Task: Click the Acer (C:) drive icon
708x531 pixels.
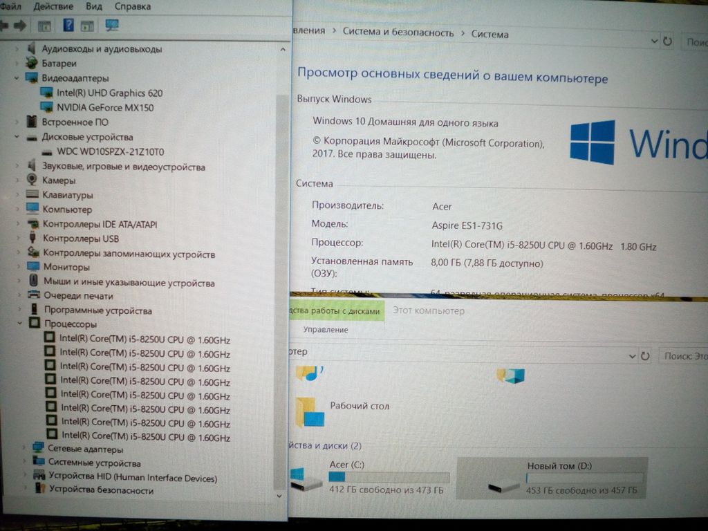Action: (305, 478)
